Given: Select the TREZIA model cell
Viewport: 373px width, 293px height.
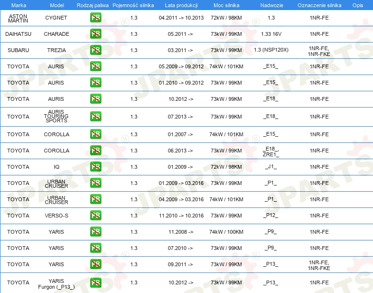Looking at the screenshot, I should (x=56, y=50).
